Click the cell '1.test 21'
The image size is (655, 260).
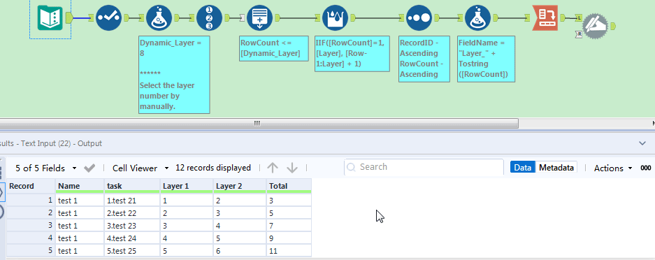coord(132,201)
